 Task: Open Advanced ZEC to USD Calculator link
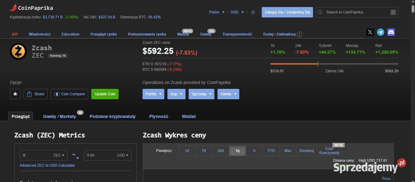pyautogui.click(x=48, y=165)
